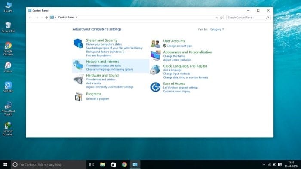Expand the Control Panel breadcrumb chevron
Image resolution: width=301 pixels, height=169 pixels.
pyautogui.click(x=77, y=18)
